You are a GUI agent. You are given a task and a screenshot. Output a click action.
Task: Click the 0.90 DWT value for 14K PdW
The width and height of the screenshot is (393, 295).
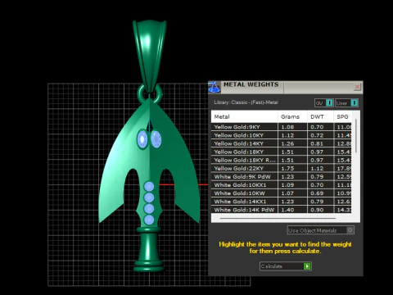[x=317, y=210]
